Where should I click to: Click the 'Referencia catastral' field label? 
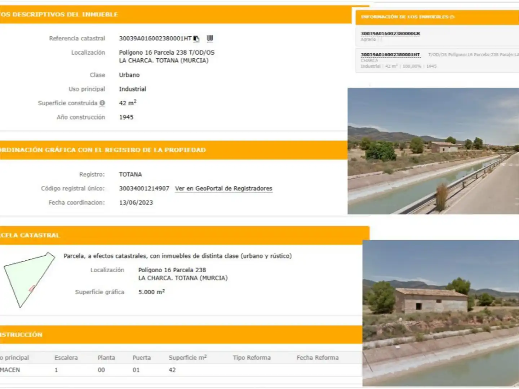(x=77, y=39)
